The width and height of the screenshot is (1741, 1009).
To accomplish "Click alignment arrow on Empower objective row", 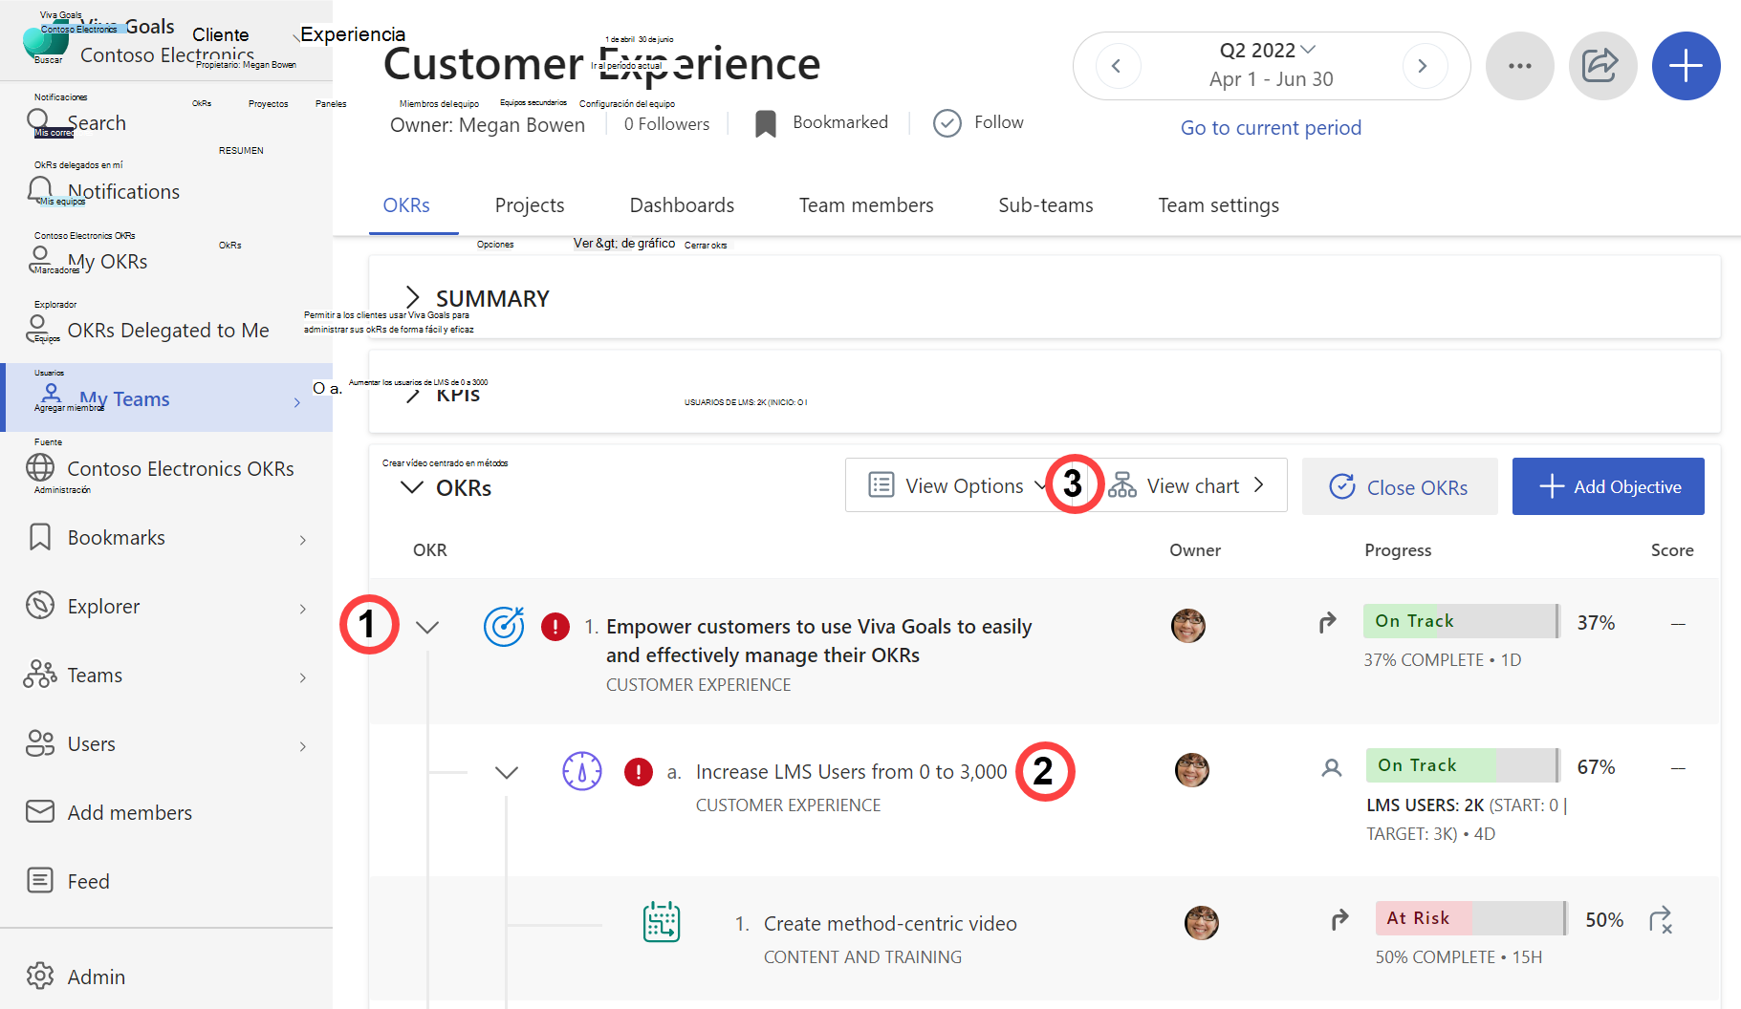I will coord(1328,623).
